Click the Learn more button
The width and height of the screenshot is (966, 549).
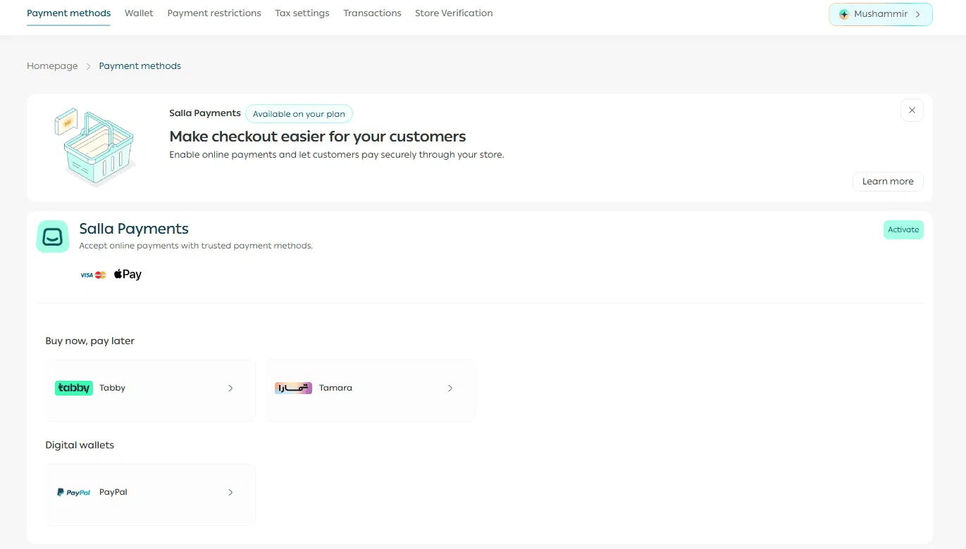click(888, 181)
